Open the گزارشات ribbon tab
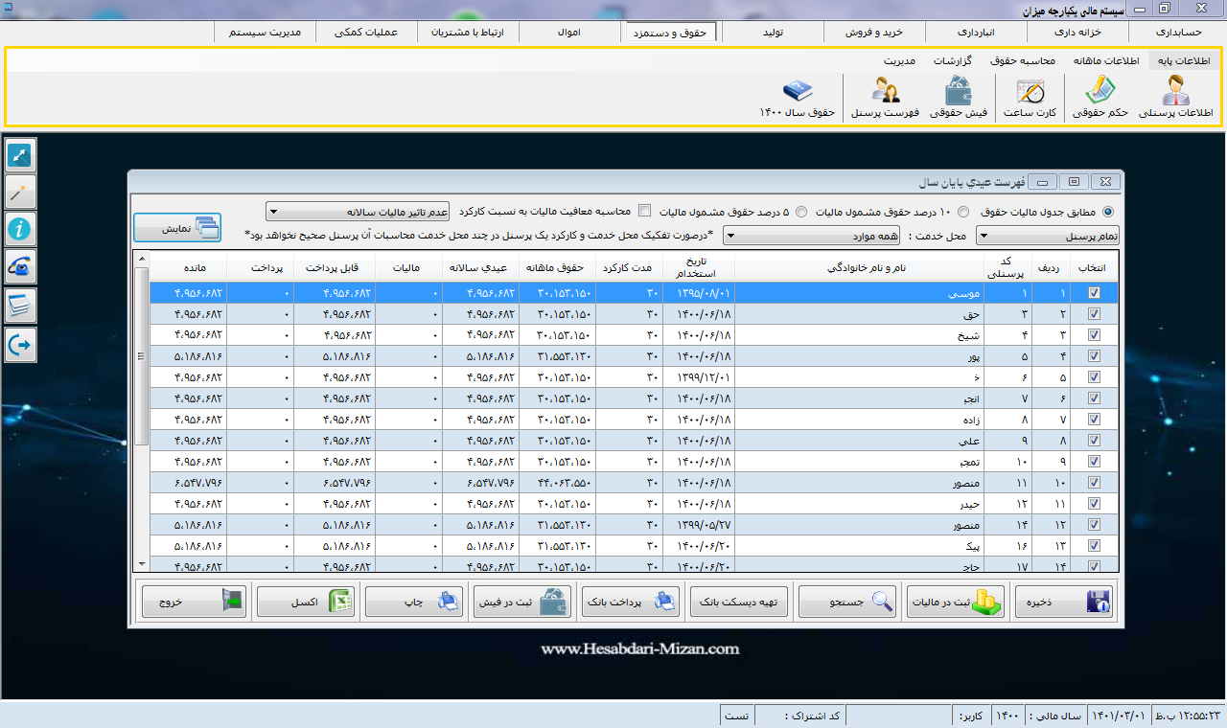Viewport: 1227px width, 728px height. [953, 61]
